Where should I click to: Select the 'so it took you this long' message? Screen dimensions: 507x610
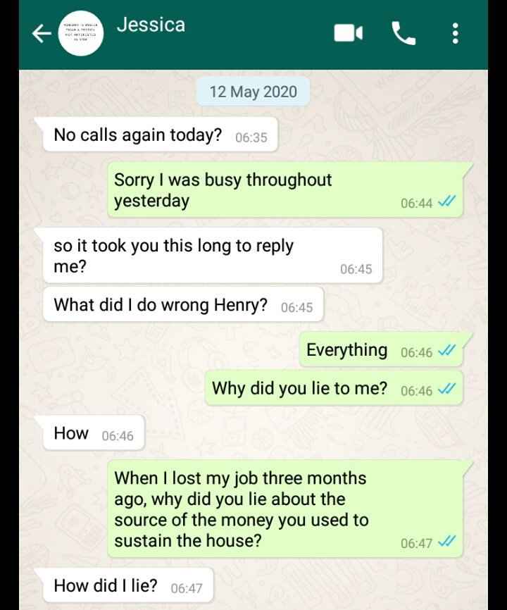[213, 256]
